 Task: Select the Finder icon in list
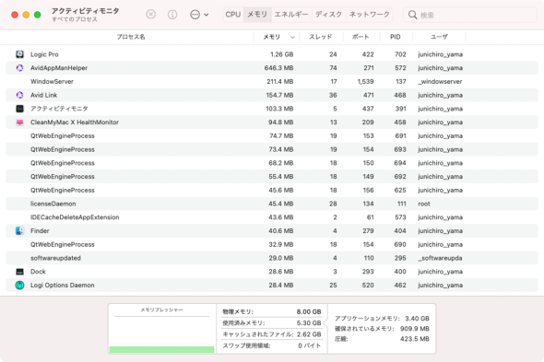[19, 230]
